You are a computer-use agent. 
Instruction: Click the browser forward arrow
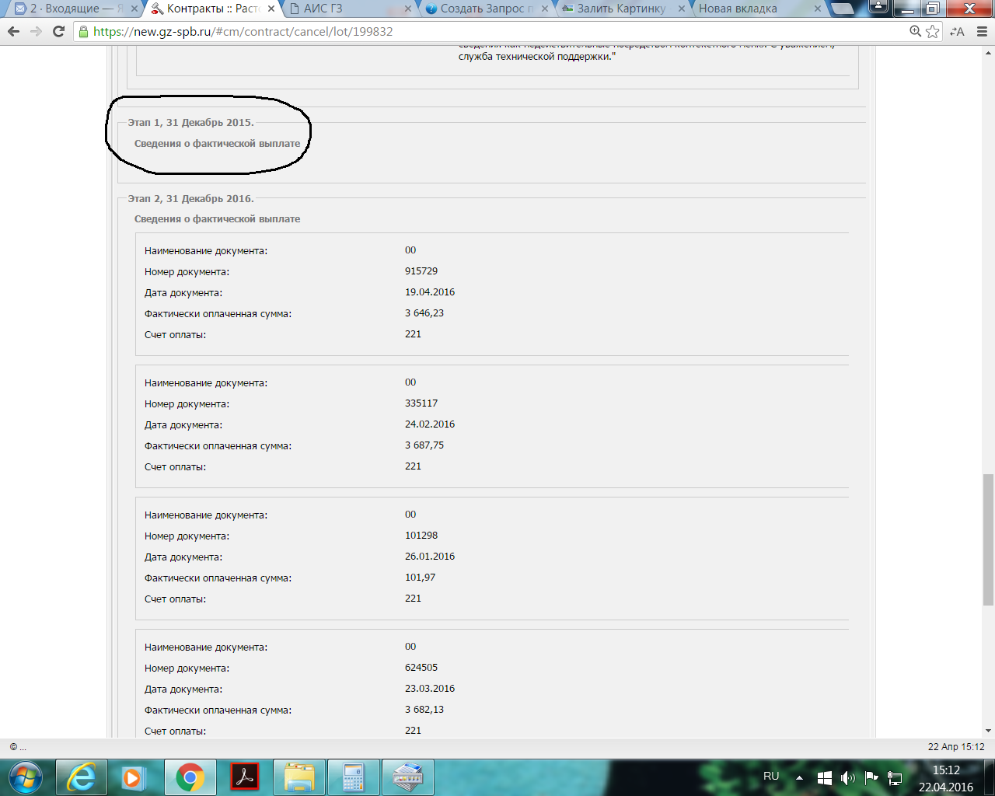36,32
